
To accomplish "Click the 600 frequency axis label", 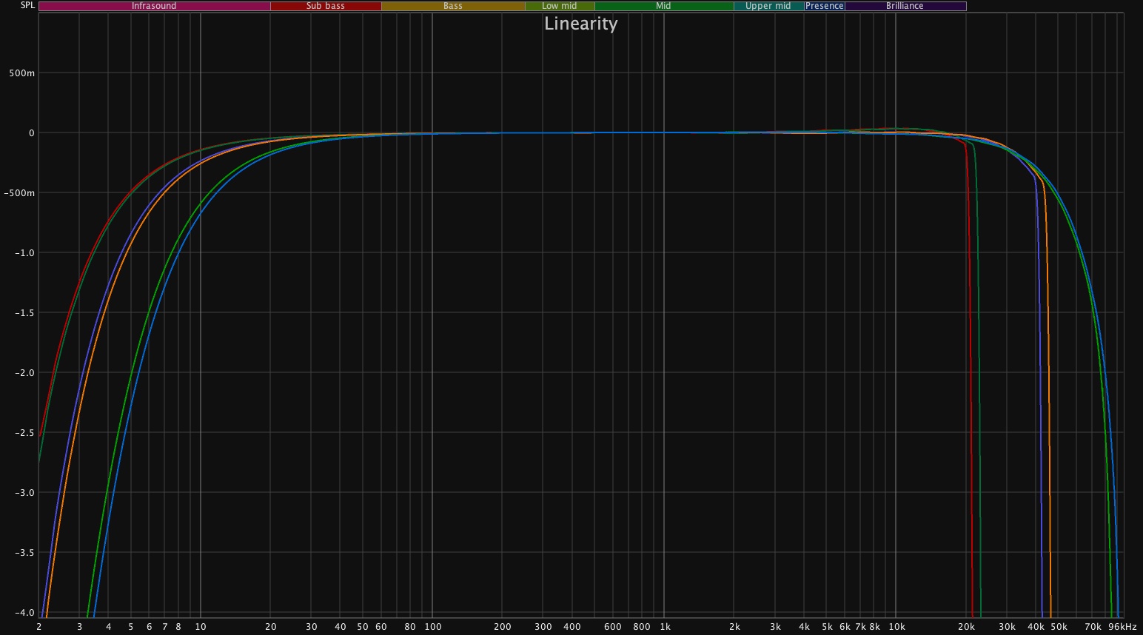I will pos(613,627).
